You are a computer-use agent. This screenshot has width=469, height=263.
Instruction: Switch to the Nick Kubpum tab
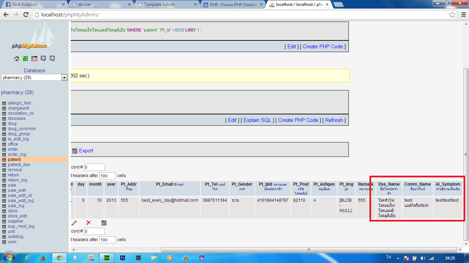coord(34,4)
